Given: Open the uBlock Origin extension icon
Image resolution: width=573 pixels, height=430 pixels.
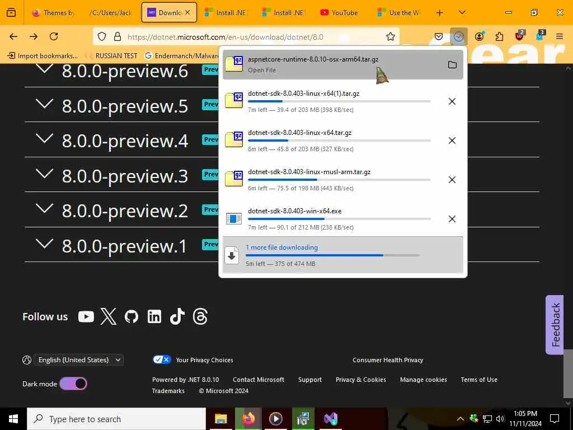Looking at the screenshot, I should (519, 35).
